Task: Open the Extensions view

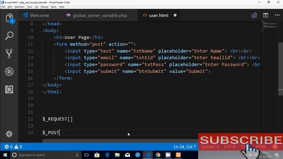Action: coord(9,89)
